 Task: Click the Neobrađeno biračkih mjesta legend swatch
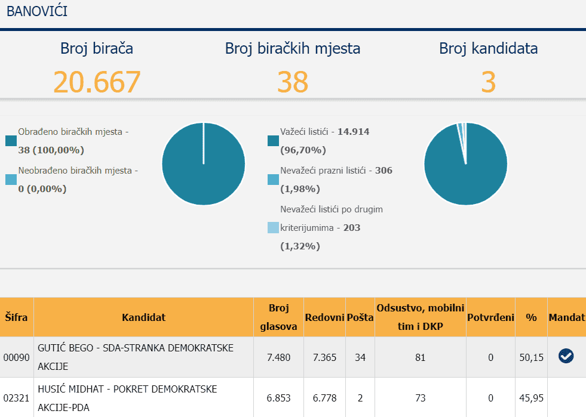click(11, 180)
